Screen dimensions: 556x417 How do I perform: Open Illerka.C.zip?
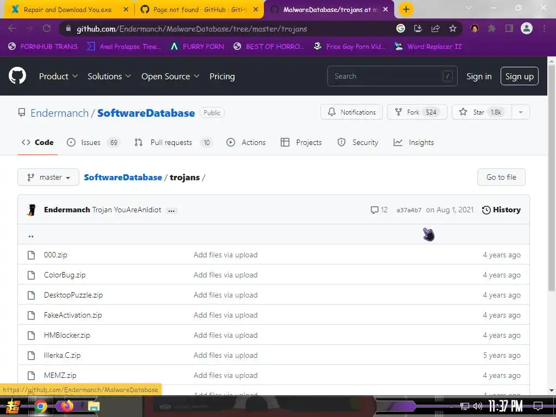tap(62, 355)
